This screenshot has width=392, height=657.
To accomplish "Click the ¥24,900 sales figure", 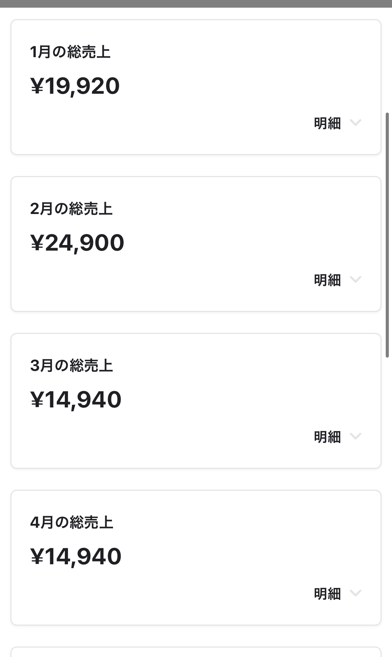I will [x=77, y=243].
